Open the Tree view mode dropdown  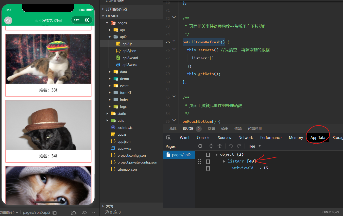(x=254, y=146)
